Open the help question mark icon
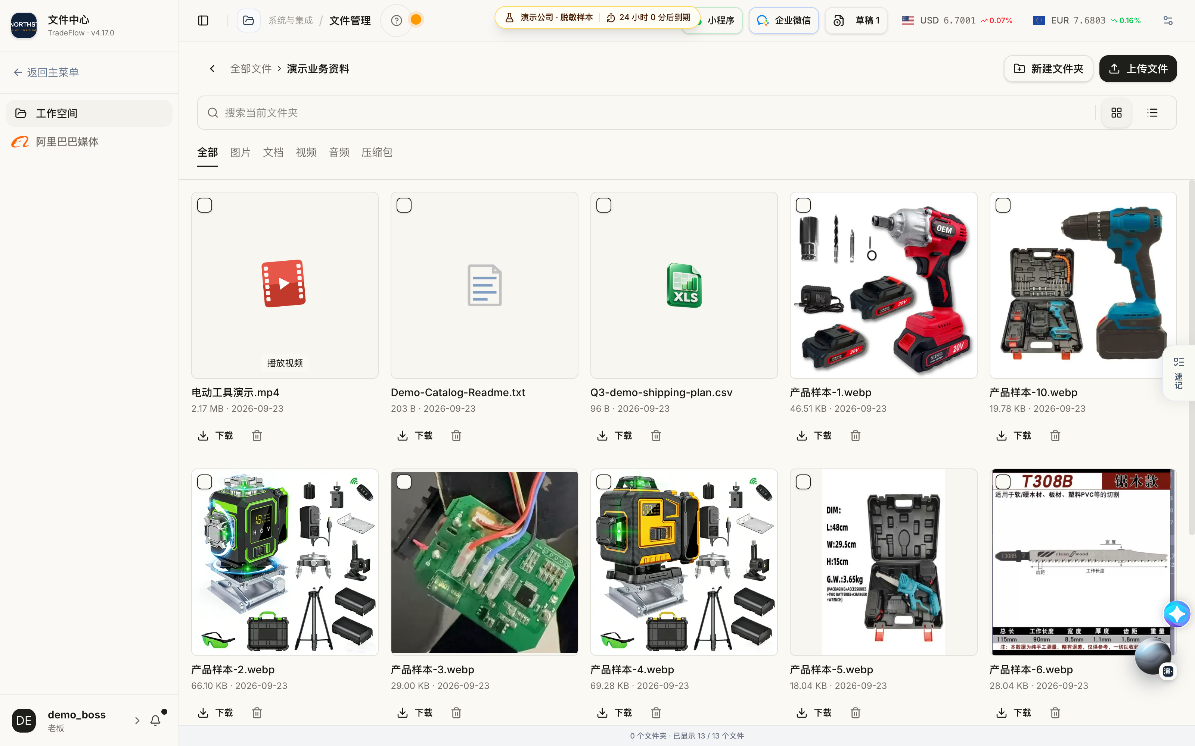The height and width of the screenshot is (746, 1195). (x=396, y=20)
